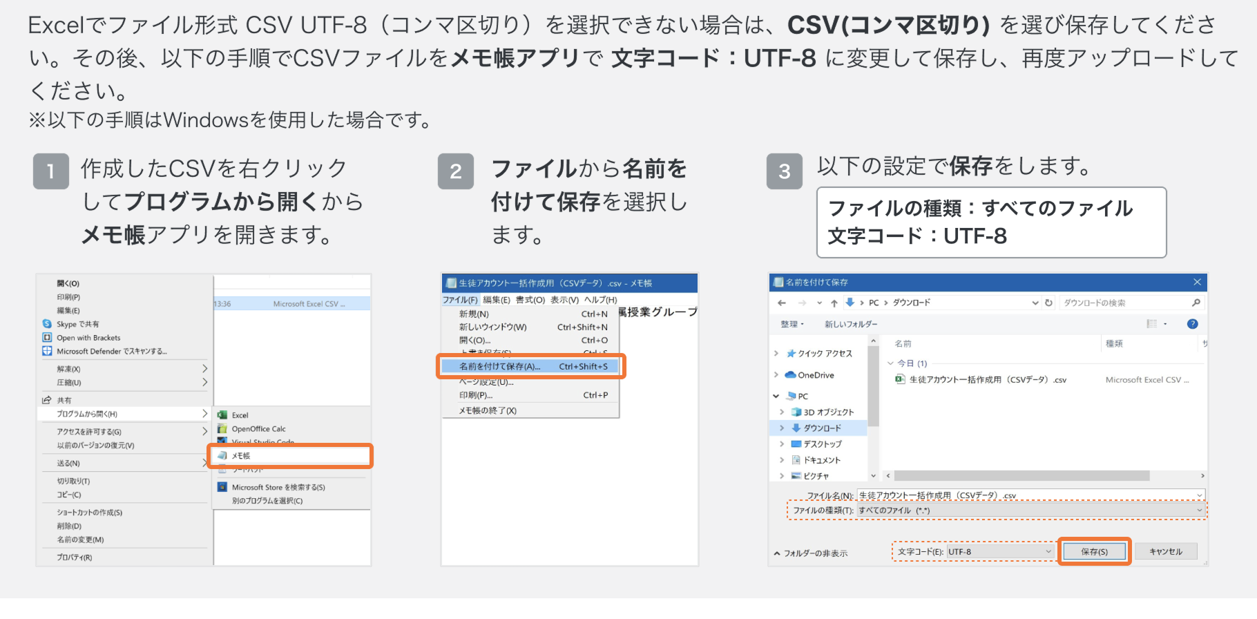Click the refresh icon beside address bar
The image size is (1257, 619).
coord(1048,303)
